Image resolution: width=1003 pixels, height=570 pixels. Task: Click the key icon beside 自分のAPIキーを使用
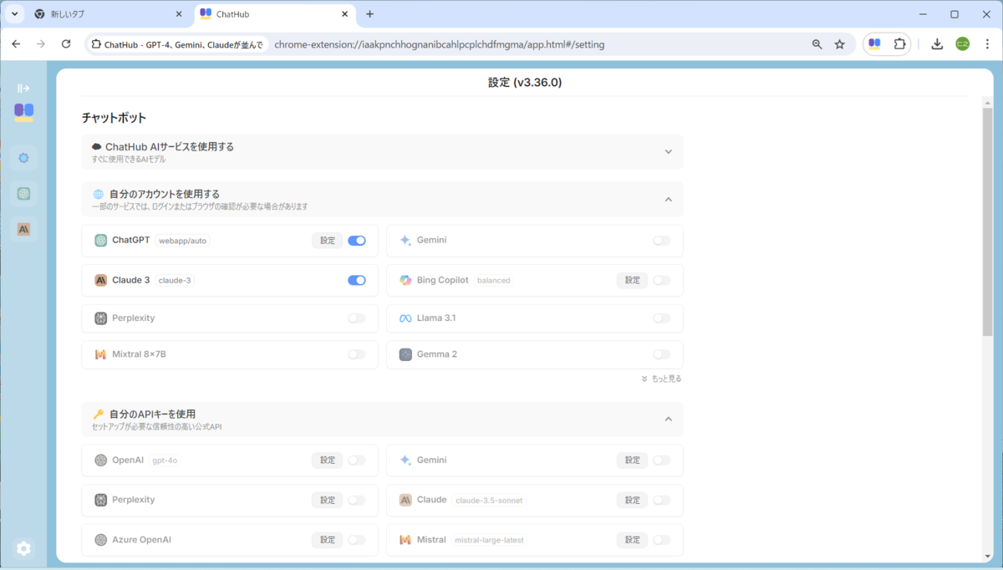tap(98, 414)
